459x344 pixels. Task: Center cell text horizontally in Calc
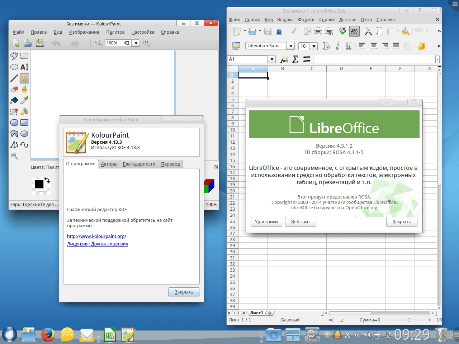tap(374, 46)
